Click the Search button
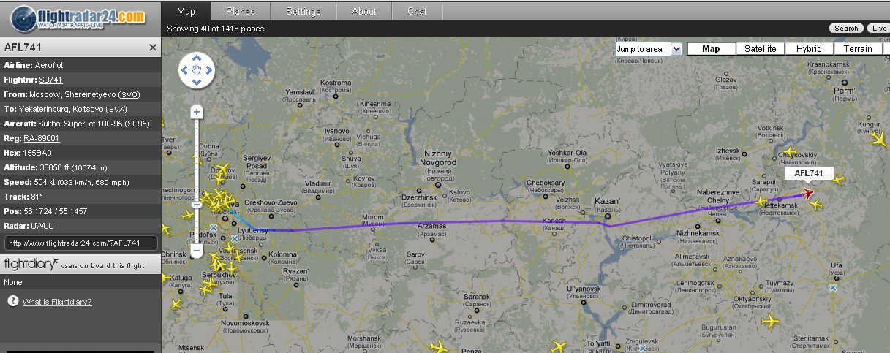This screenshot has width=890, height=353. [846, 29]
